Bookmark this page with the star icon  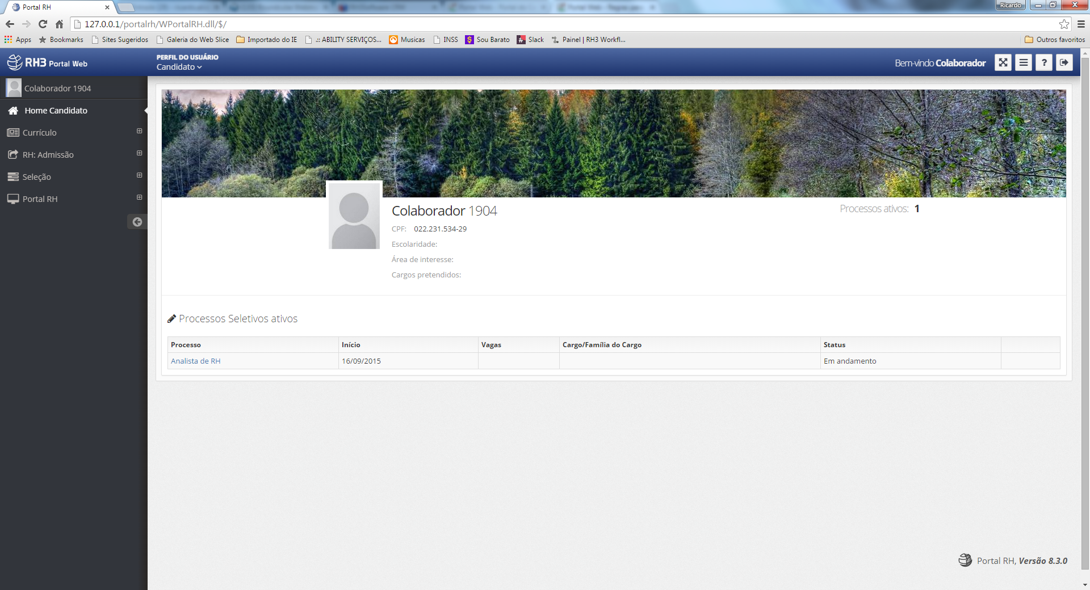tap(1064, 24)
